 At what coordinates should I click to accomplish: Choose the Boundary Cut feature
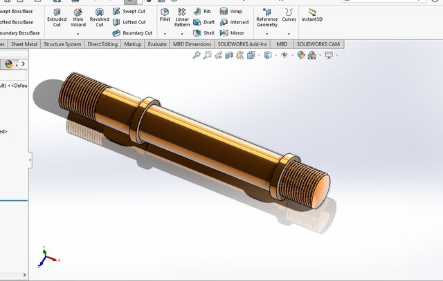[x=132, y=33]
